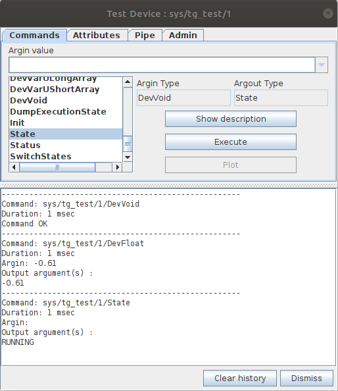Click the Clear history button
This screenshot has height=391, width=338.
(x=240, y=378)
